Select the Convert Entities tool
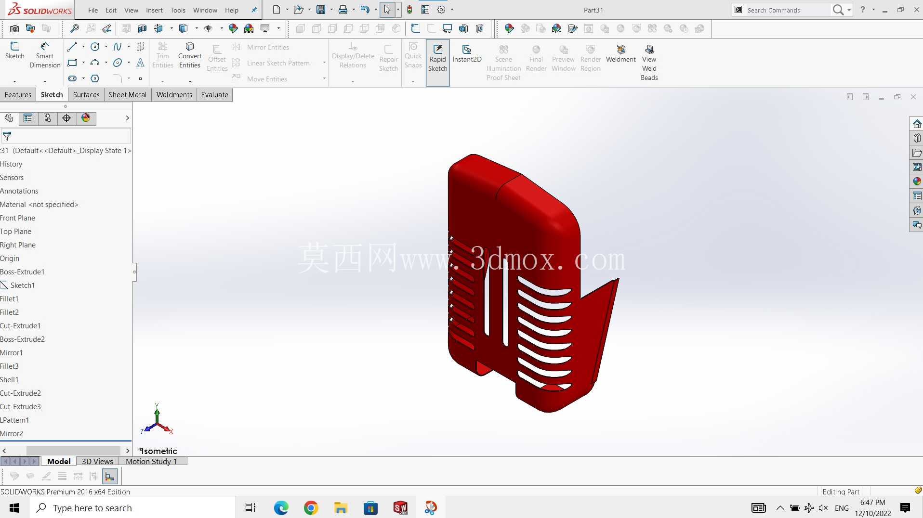 pyautogui.click(x=190, y=55)
